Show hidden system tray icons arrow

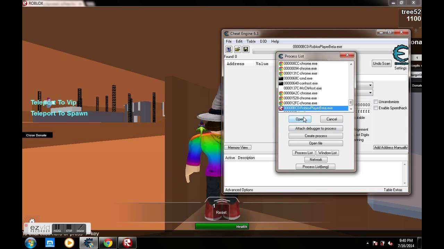368,243
